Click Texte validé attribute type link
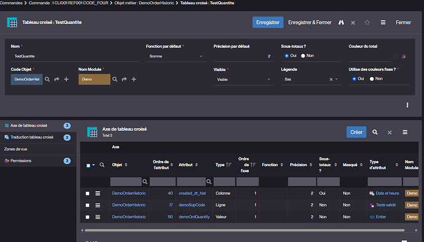 point(386,205)
